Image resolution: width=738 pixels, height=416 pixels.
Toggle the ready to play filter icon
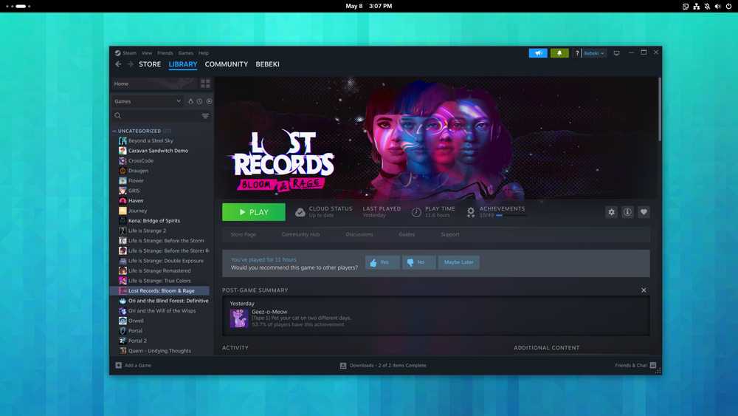[209, 101]
